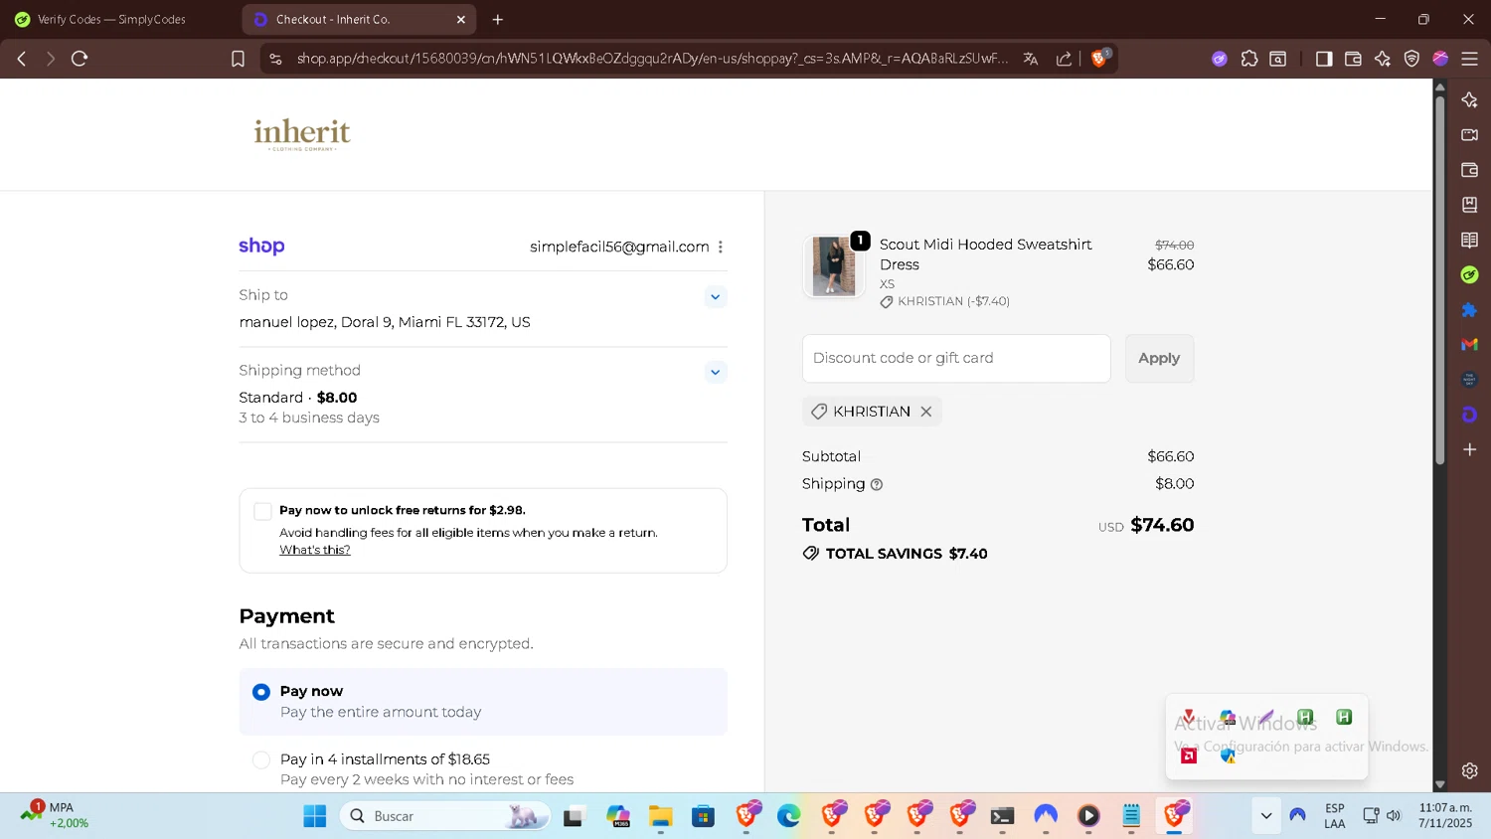Open Gmail icon in the sidebar
The height and width of the screenshot is (839, 1491).
[x=1470, y=344]
